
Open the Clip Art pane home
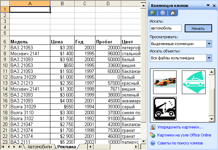pyautogui.click(x=173, y=13)
